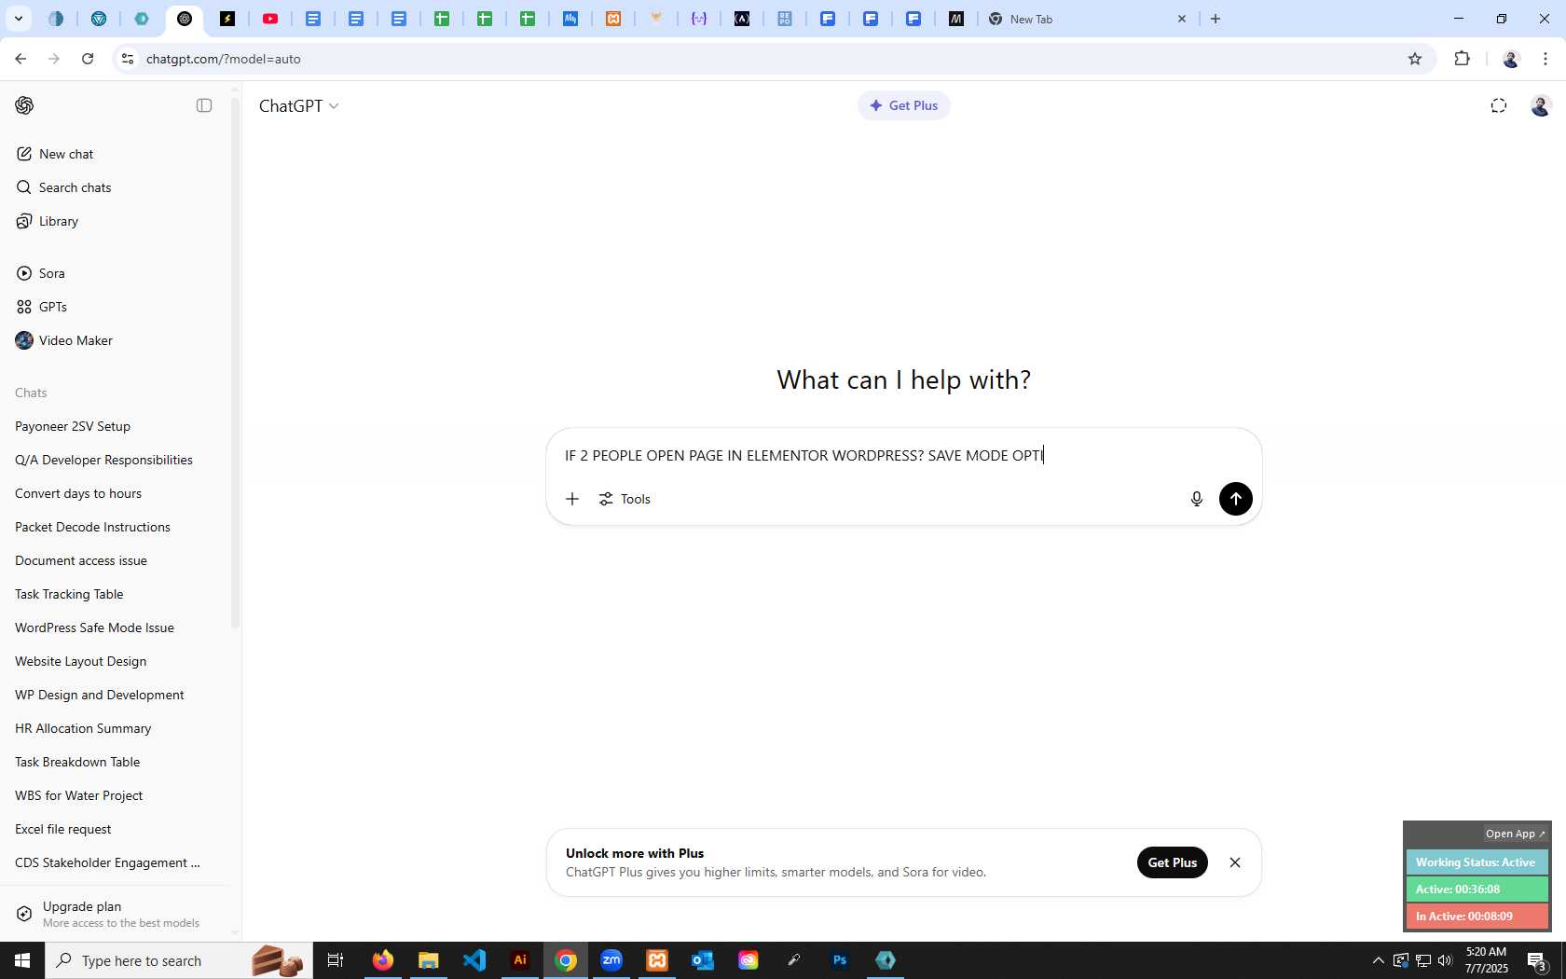Open the tab search dropdown arrow
Screen dimensions: 1566x979
pyautogui.click(x=18, y=19)
